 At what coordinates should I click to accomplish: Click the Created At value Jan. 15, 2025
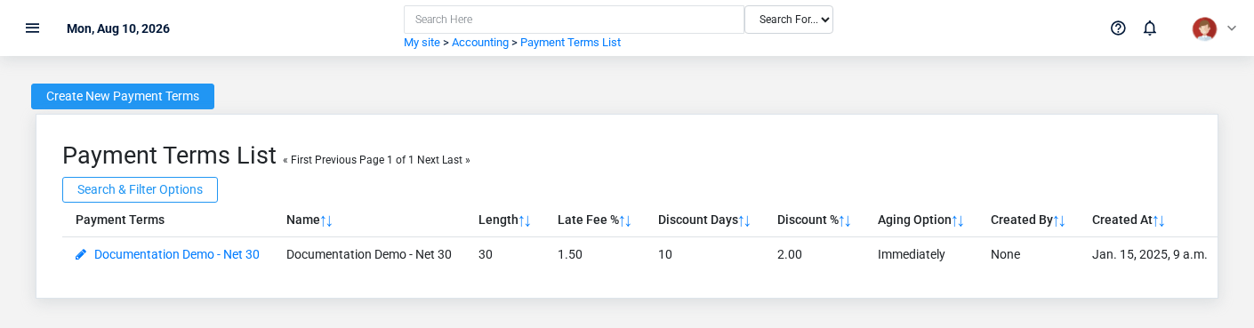1150,254
